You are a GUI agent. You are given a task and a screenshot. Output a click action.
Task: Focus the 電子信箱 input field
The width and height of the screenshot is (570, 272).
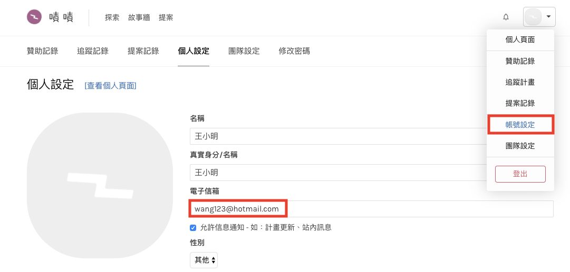pos(372,209)
